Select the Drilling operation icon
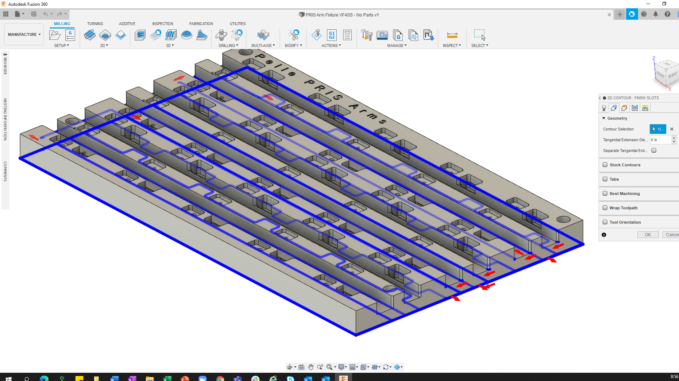679x381 pixels. (221, 35)
